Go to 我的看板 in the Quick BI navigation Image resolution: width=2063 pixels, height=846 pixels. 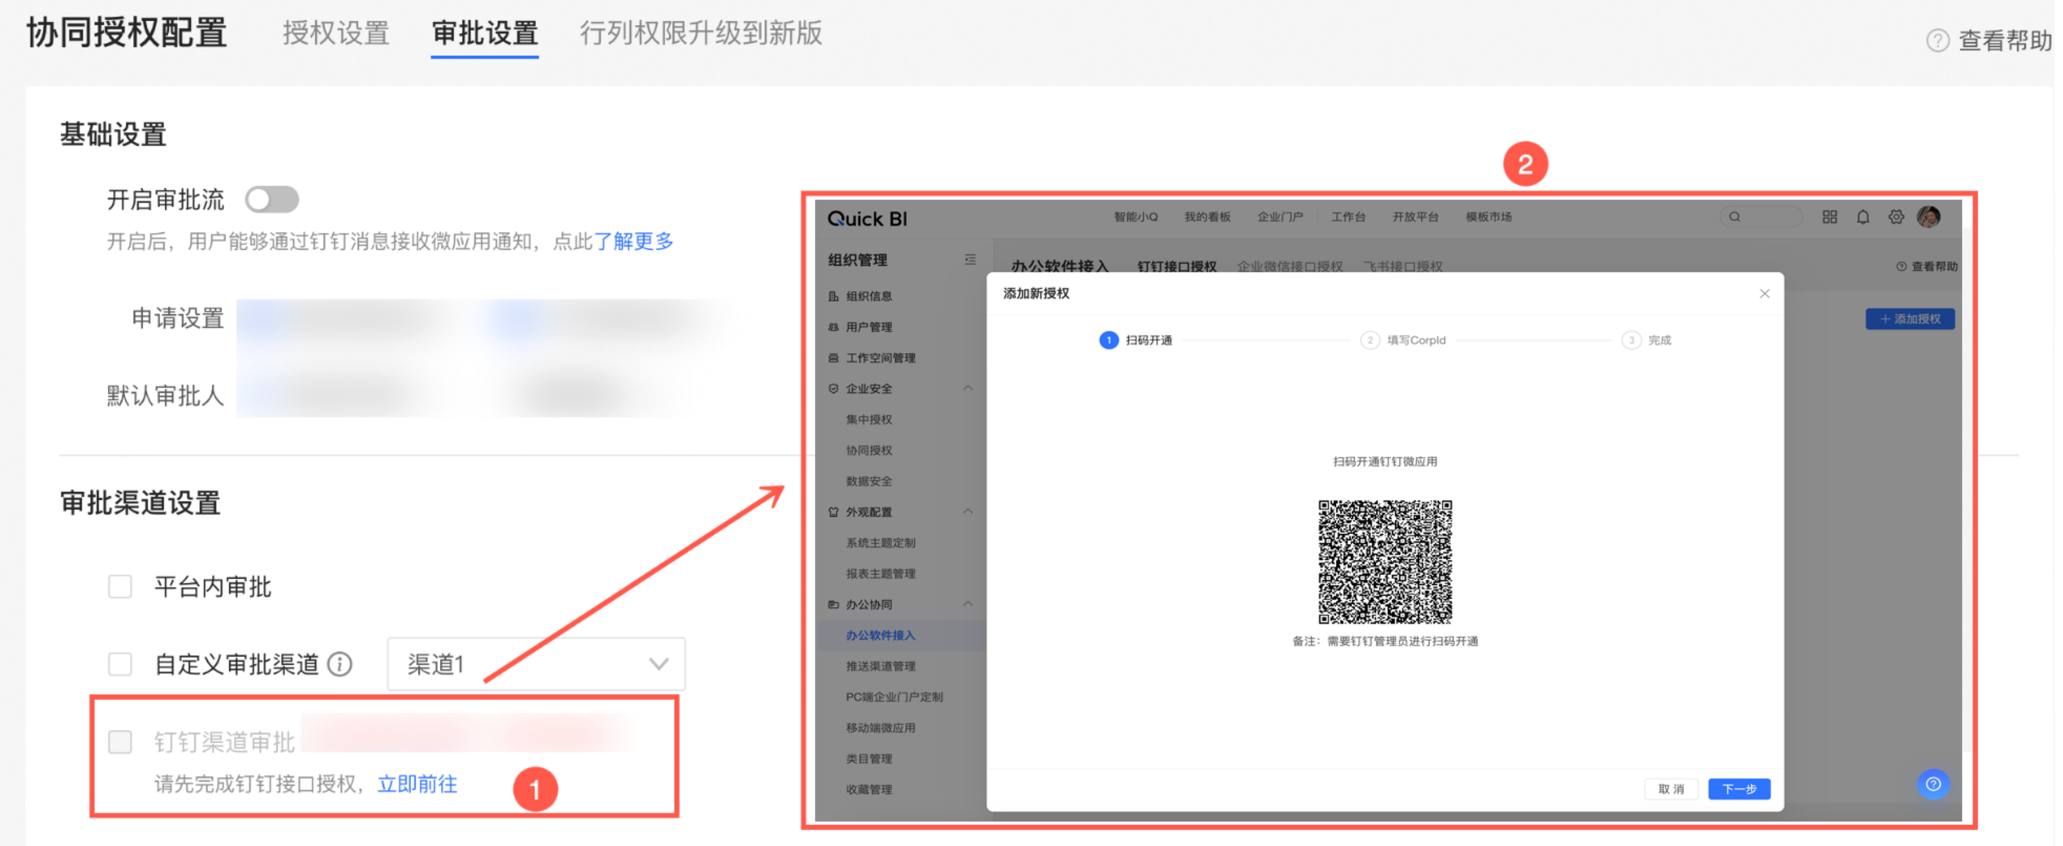1207,217
